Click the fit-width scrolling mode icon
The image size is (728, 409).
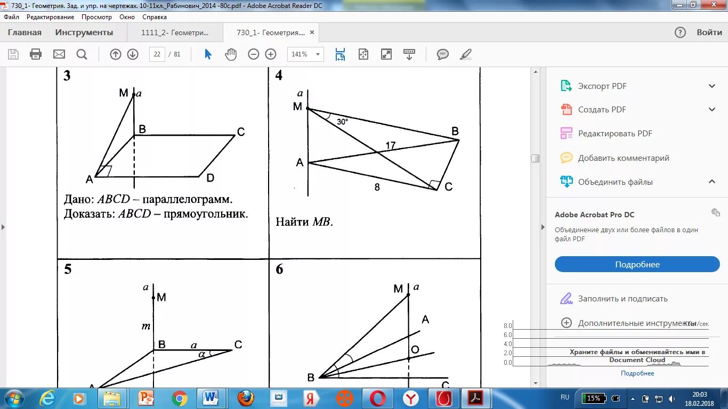(340, 54)
